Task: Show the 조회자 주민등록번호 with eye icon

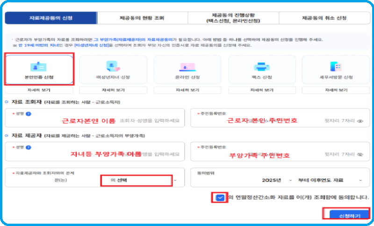Action: click(360, 121)
